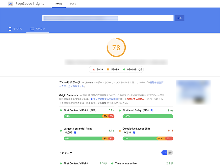Click the Cumulative Layout Shift distribution bar

tap(148, 139)
